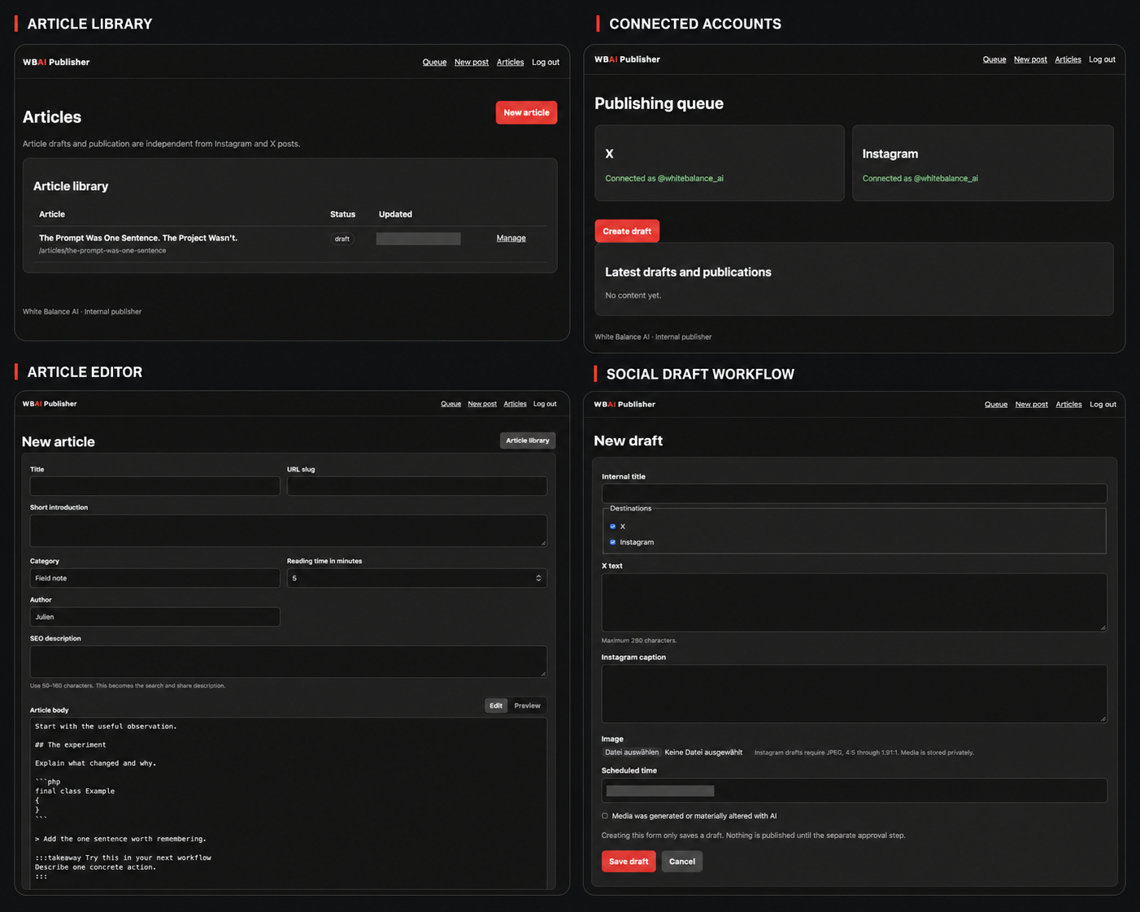
Task: Click inside the Article body code editor
Action: [289, 803]
